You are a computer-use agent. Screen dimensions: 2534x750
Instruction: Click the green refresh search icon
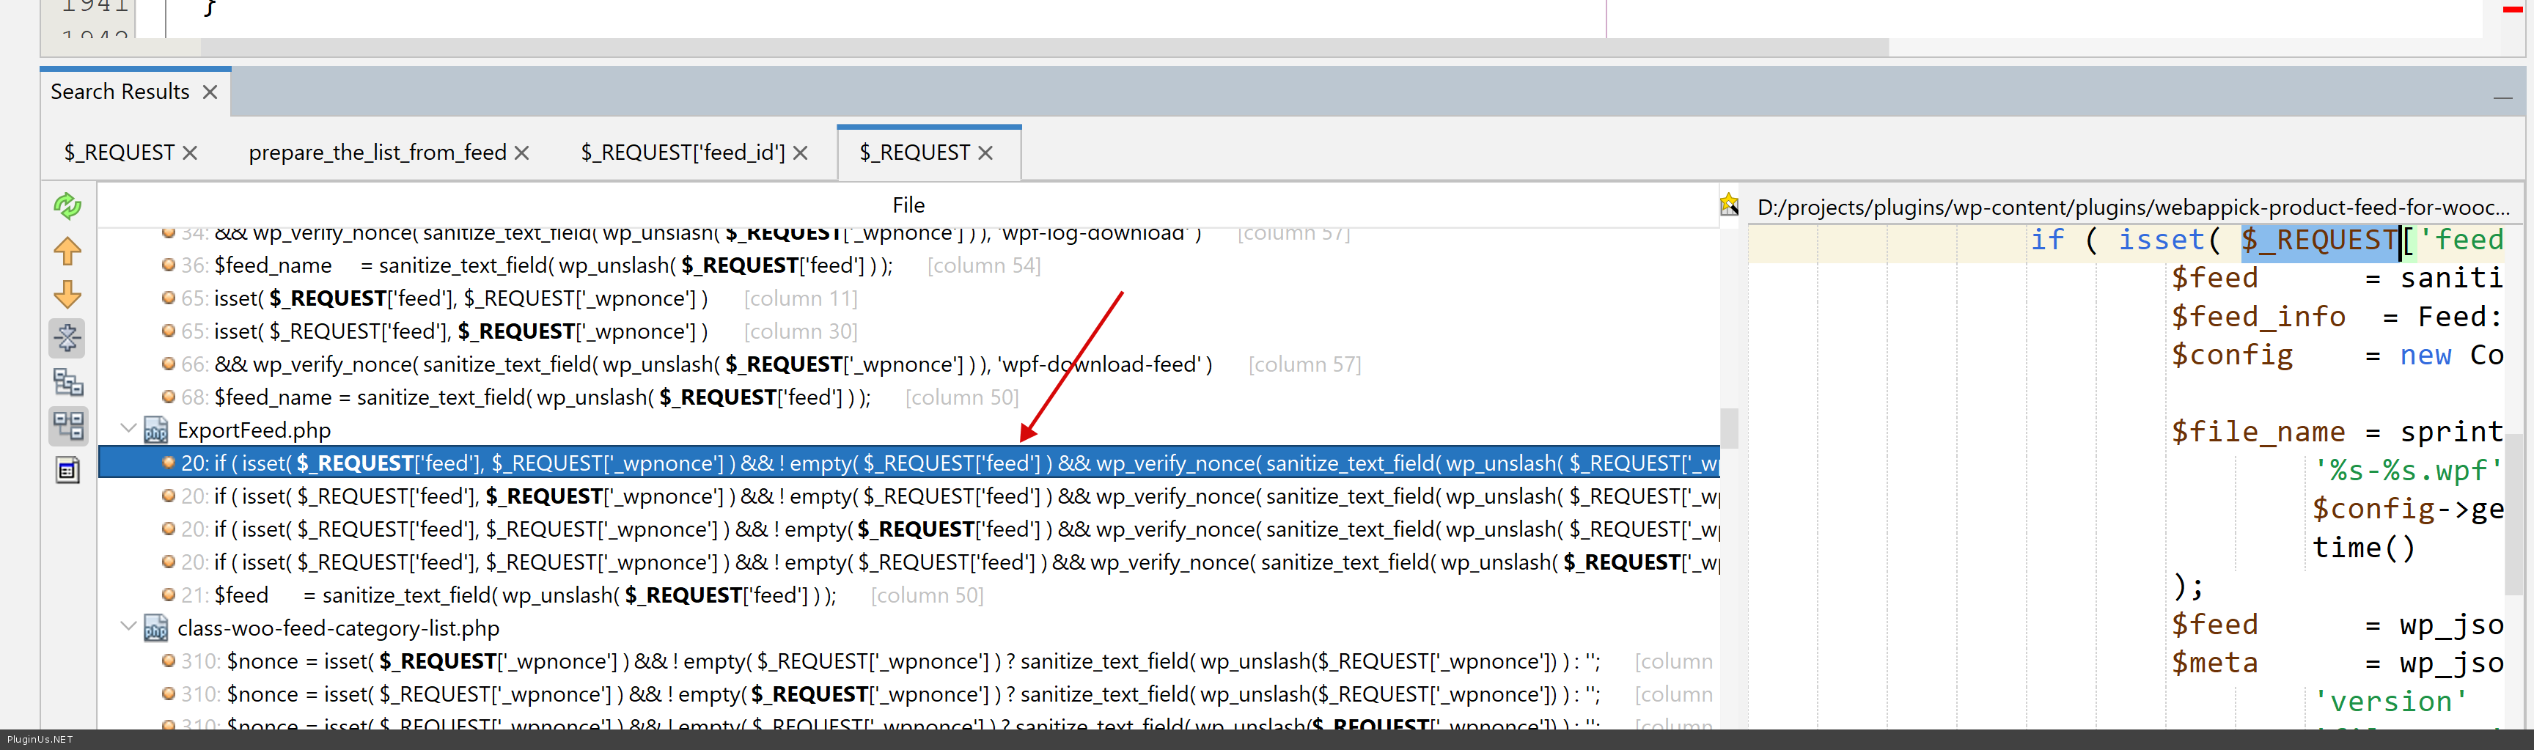tap(67, 205)
